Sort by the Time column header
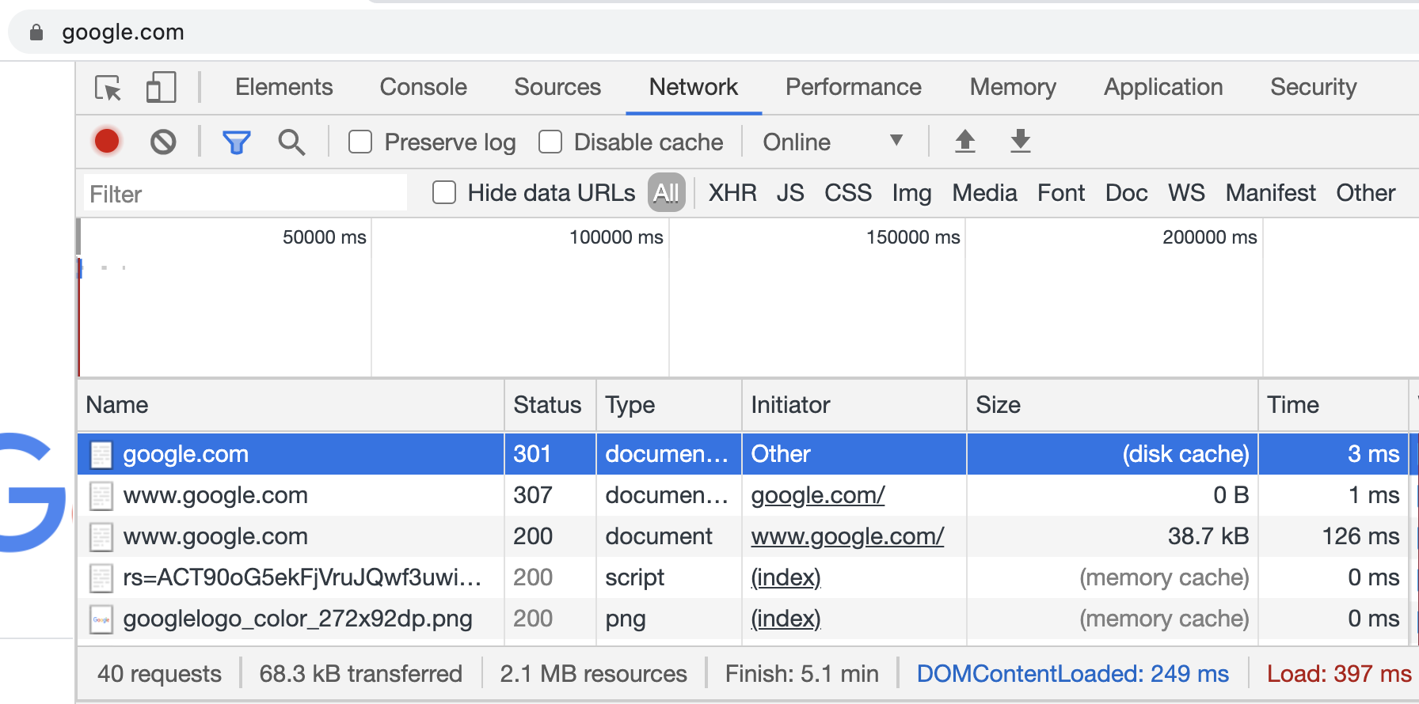The image size is (1419, 704). tap(1333, 405)
